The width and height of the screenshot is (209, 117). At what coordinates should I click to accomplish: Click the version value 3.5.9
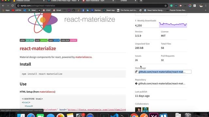pos(138,36)
